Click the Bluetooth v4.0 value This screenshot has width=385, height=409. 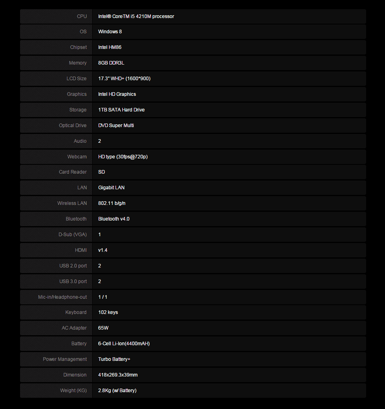114,219
